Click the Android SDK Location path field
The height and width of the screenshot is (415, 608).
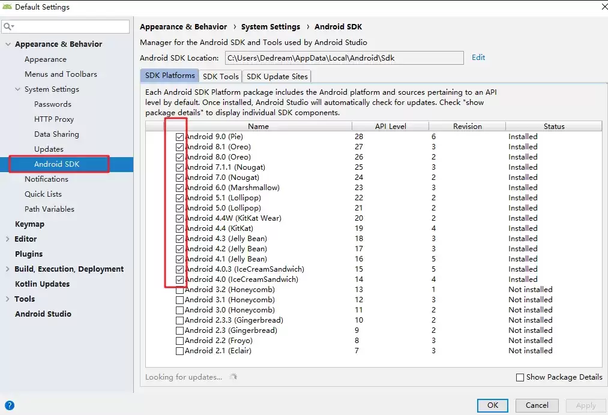pos(345,58)
